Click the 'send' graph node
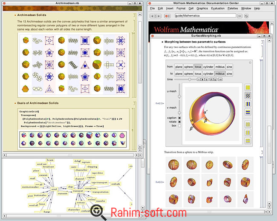This screenshot has width=277, height=221. pos(54,189)
